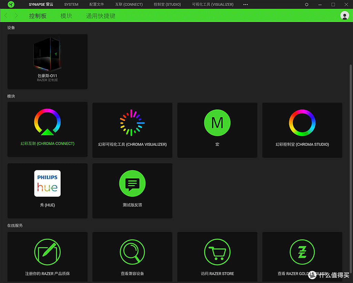Click the 注册你的 RAZER 产品质保 label
Viewport: 353px width, 283px height.
47,274
